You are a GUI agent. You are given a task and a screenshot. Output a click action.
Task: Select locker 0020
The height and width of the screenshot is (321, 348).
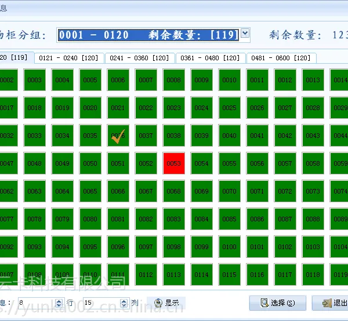point(90,108)
